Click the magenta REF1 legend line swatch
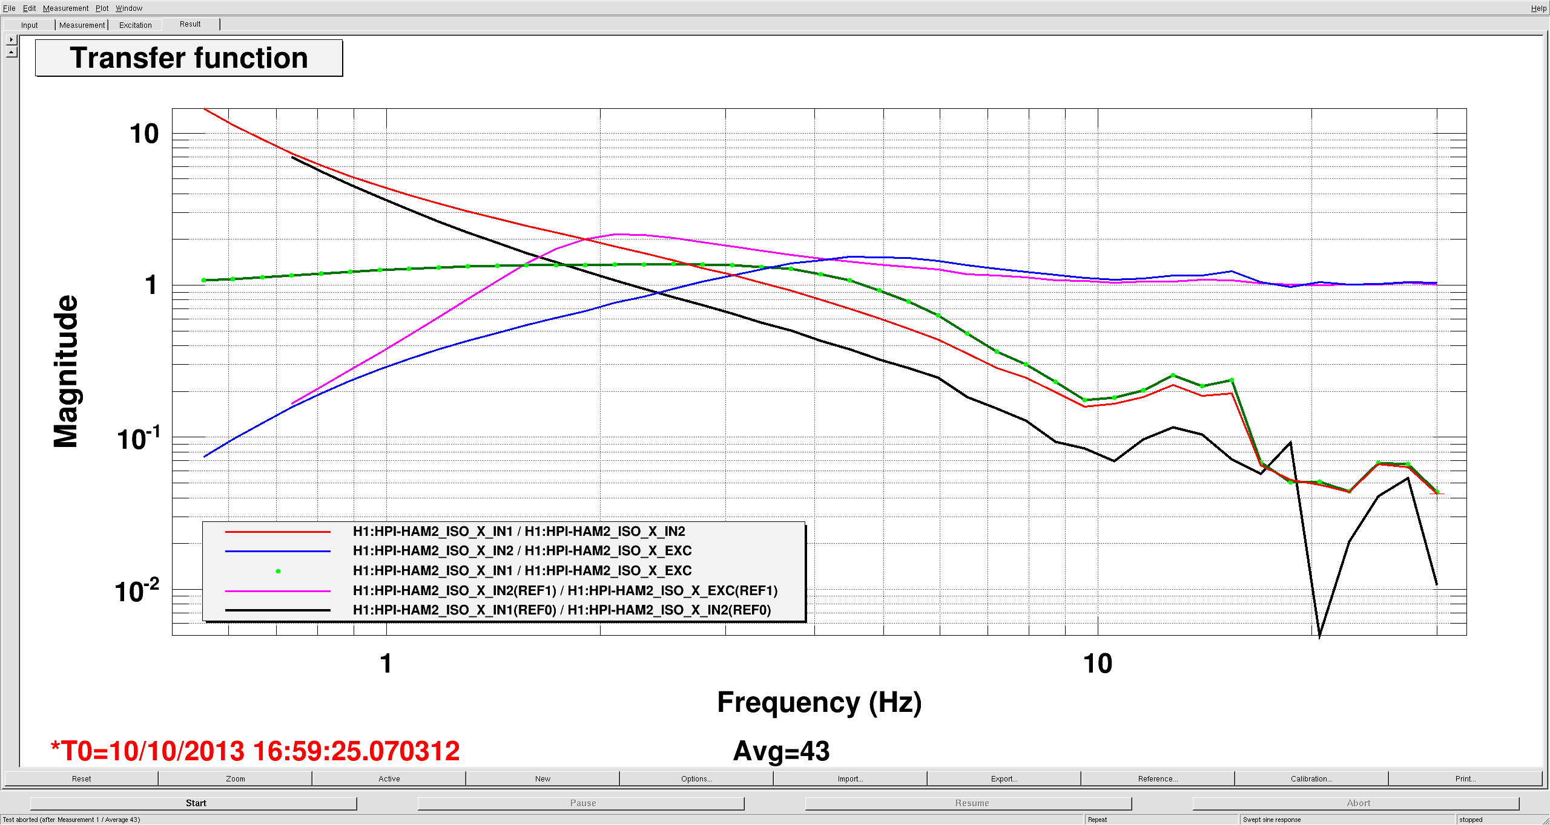This screenshot has width=1550, height=825. (x=277, y=591)
